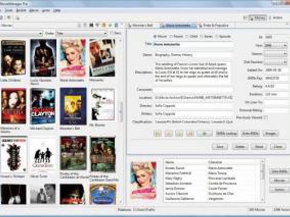Switch to the Actors view tab
The image size is (290, 217).
(276, 18)
